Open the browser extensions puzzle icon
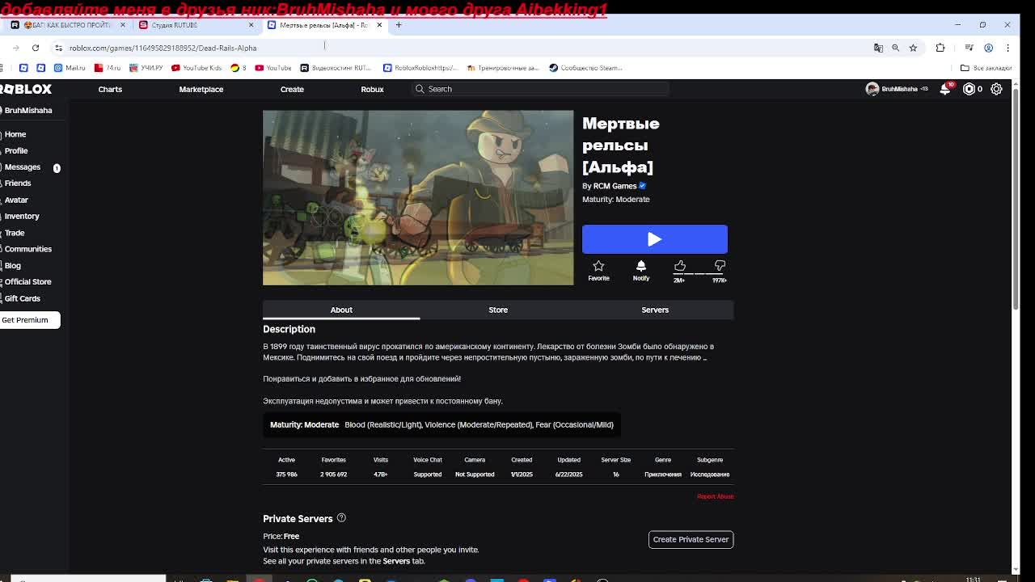This screenshot has height=582, width=1035. 940,48
